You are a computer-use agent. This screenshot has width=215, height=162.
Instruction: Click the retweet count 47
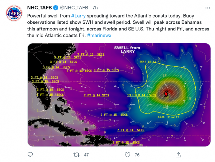tap(86, 155)
